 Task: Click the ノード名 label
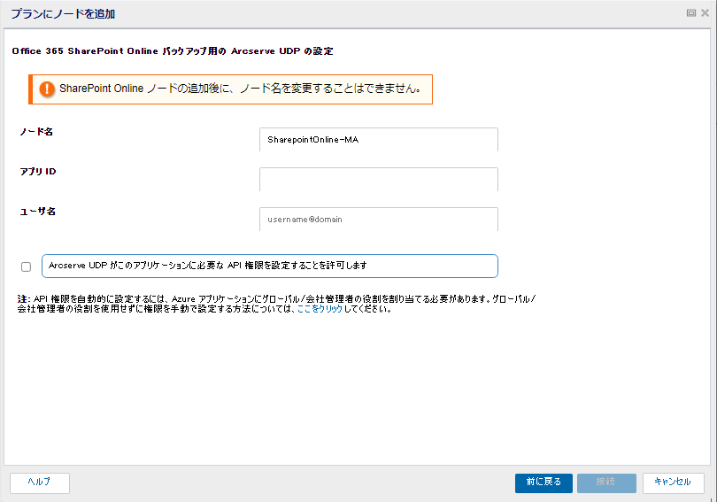[36, 132]
